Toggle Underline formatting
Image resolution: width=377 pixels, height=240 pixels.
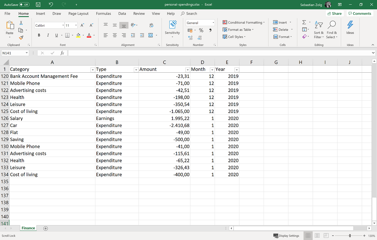(x=57, y=35)
